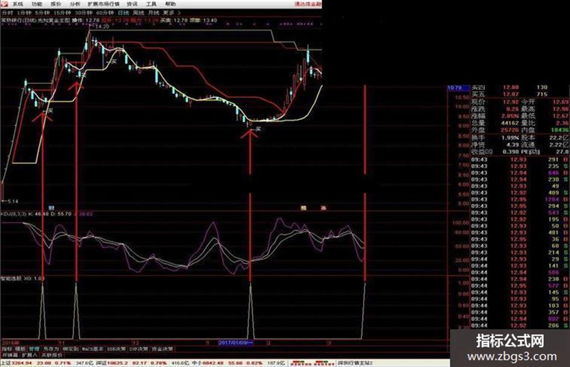Click the 深圳行情主站2 server status
This screenshot has width=570, height=367.
click(355, 363)
